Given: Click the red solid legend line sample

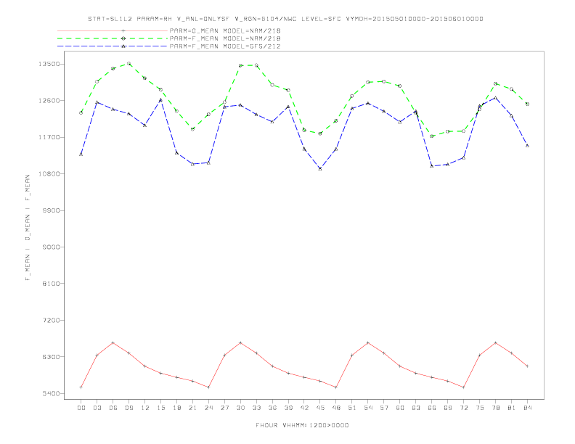Looking at the screenshot, I should click(x=113, y=30).
